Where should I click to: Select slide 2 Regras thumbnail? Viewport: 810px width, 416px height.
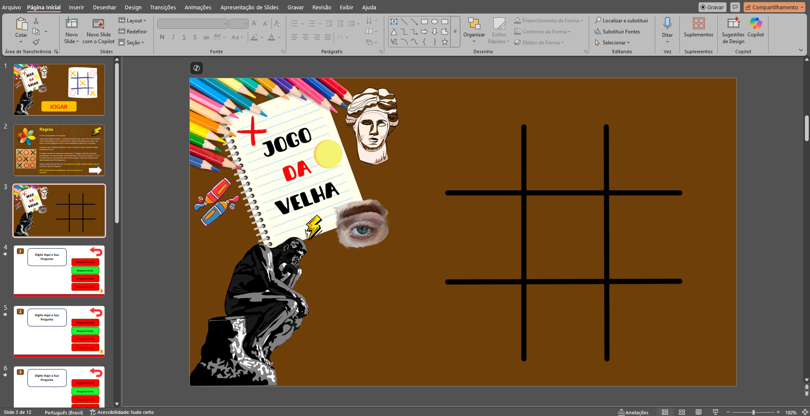[x=59, y=150]
